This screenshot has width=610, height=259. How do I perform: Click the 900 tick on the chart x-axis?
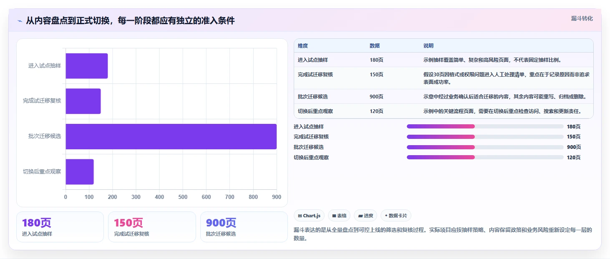point(276,197)
